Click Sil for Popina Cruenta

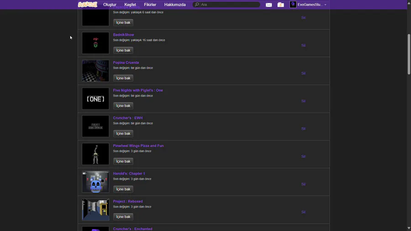303,73
